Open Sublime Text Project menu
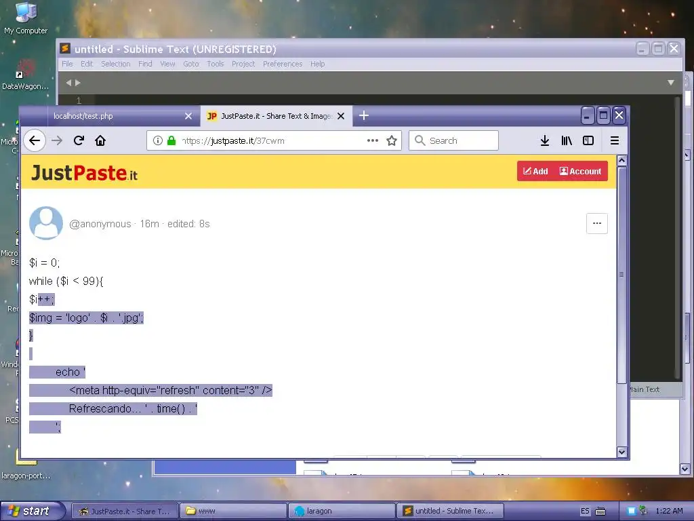Viewport: 694px width, 521px height. pos(243,64)
